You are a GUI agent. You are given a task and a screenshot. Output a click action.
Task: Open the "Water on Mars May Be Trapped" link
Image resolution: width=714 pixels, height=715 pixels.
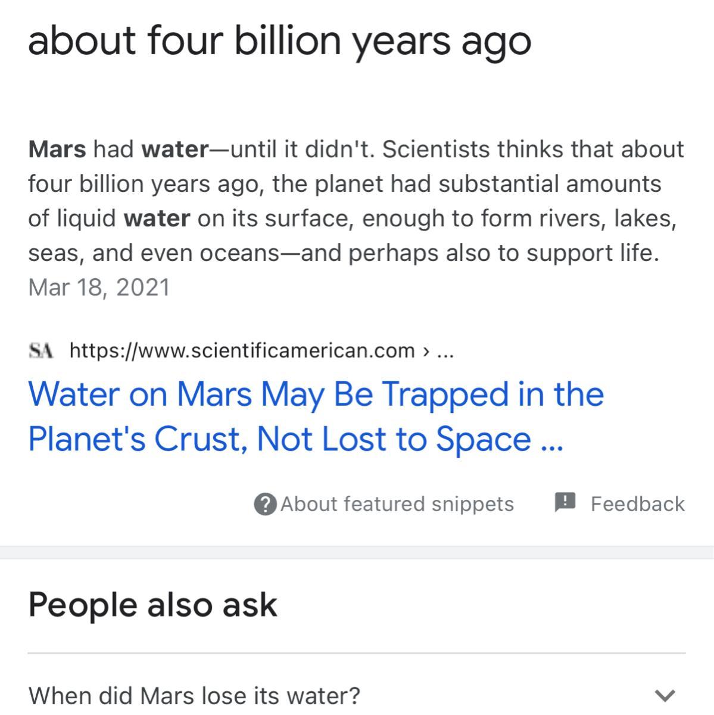[x=316, y=394]
